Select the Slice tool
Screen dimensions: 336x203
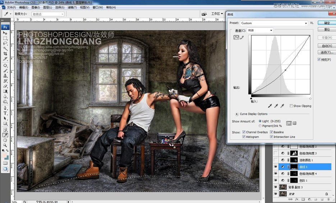(5, 59)
